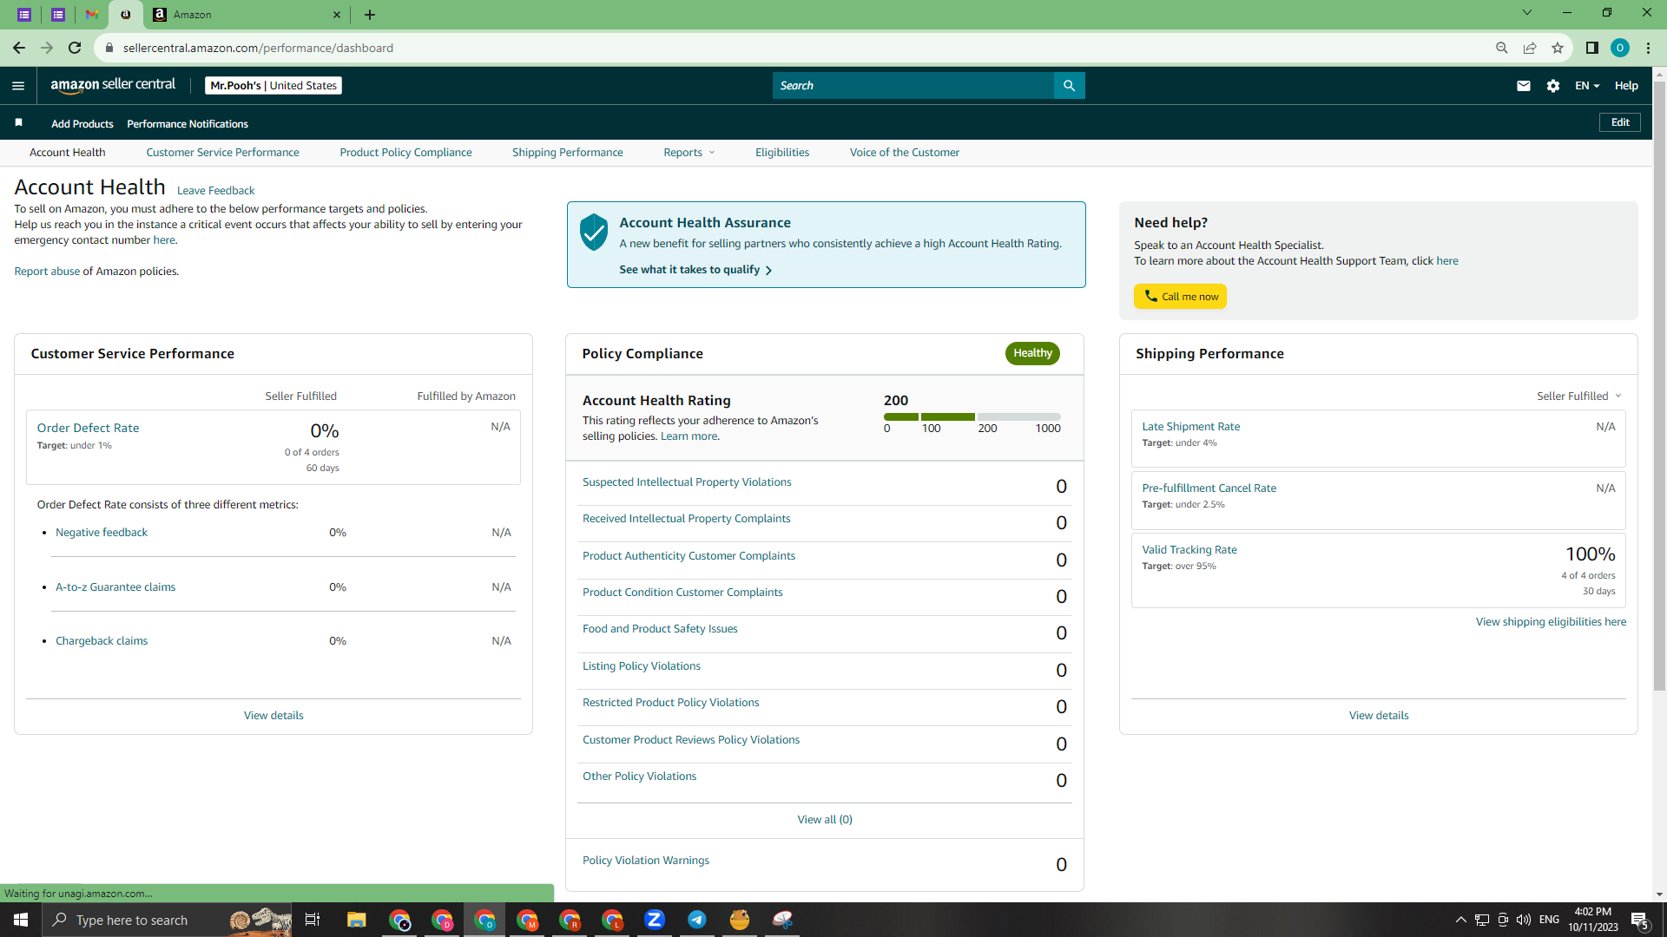Open the settings gear in Seller Central
The height and width of the screenshot is (937, 1667).
[x=1553, y=85]
